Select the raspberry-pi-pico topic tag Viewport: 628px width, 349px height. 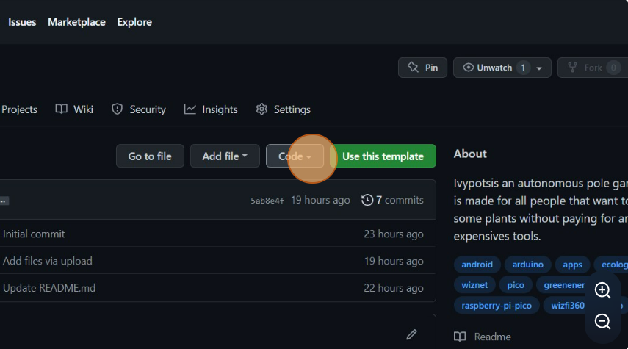(x=497, y=306)
